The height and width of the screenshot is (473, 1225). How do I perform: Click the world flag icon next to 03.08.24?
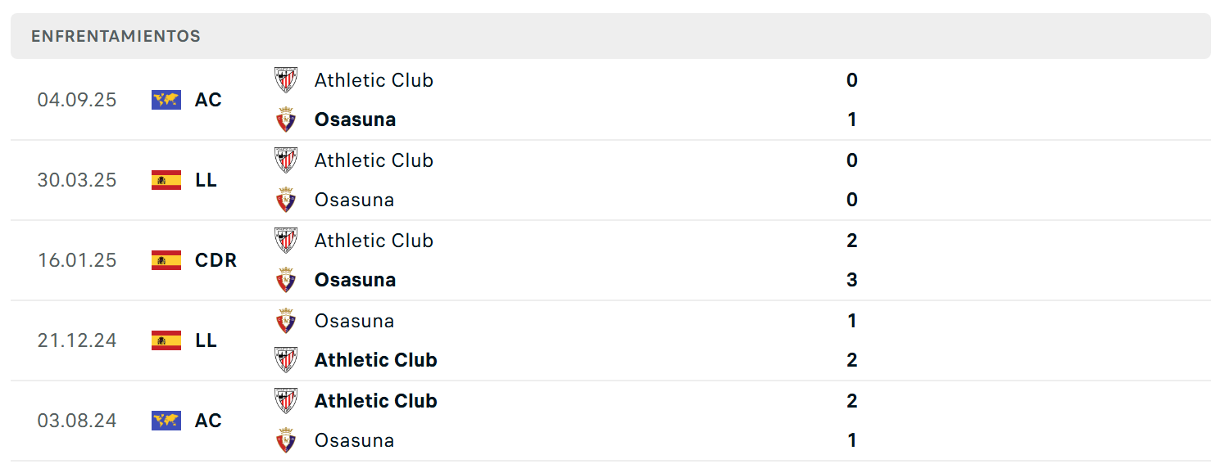click(x=166, y=421)
